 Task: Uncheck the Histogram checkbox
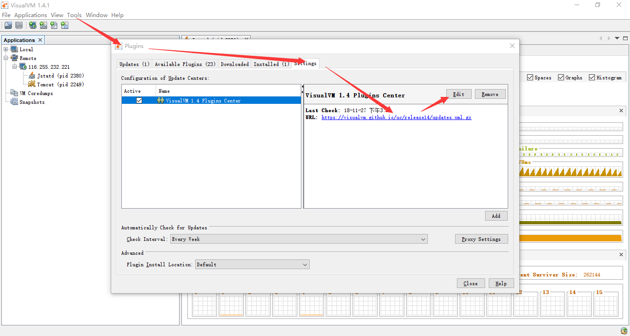pyautogui.click(x=591, y=77)
